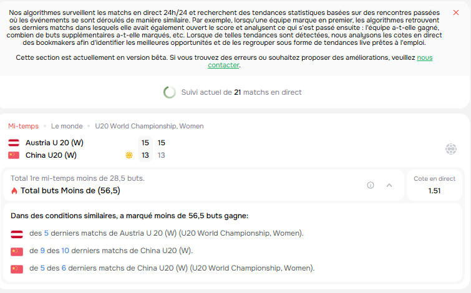Click the flame icon beside Total buts
471x293 pixels.
point(14,191)
